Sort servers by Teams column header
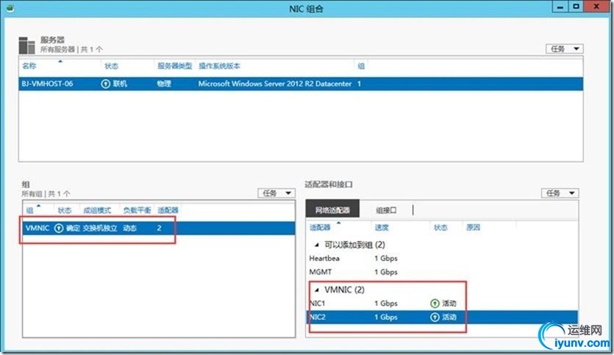 click(x=361, y=65)
